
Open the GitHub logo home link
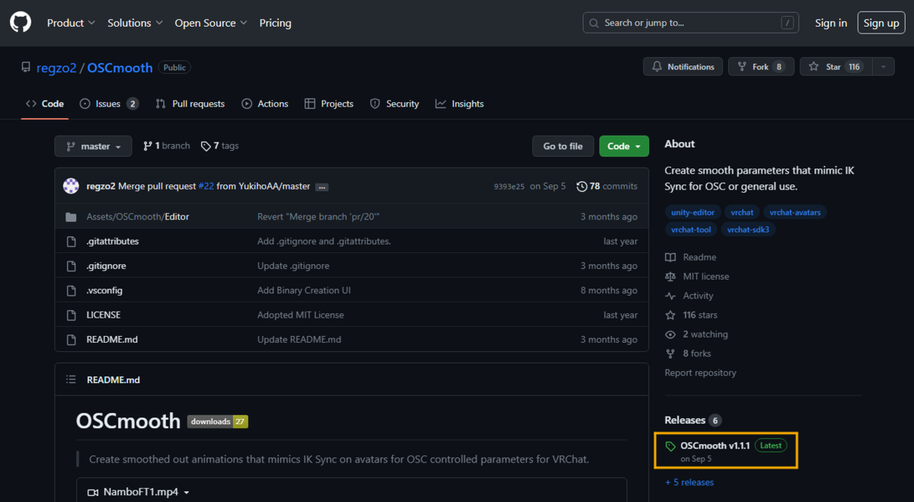click(x=21, y=23)
